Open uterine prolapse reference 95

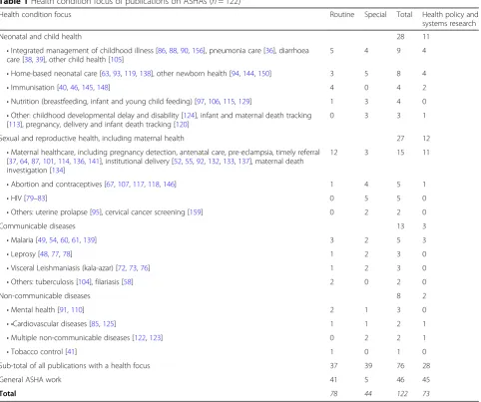pos(96,212)
